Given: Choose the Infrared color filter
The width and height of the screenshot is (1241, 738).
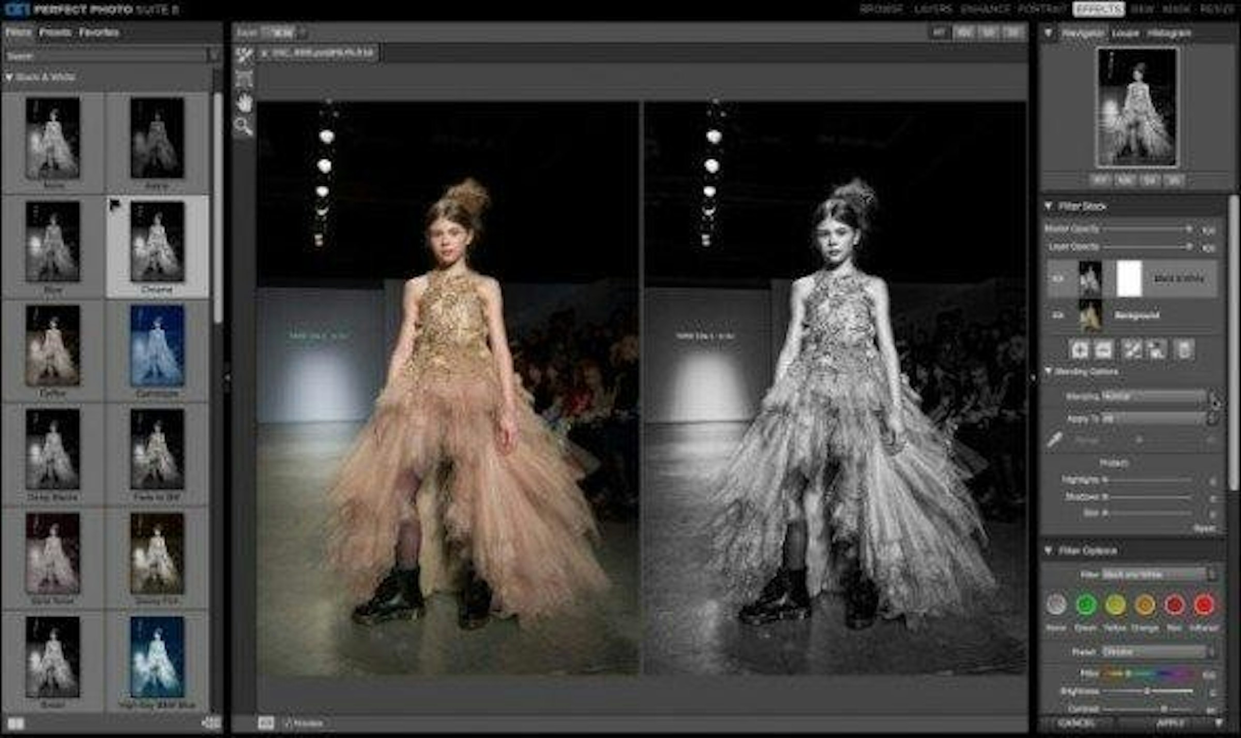Looking at the screenshot, I should 1204,605.
